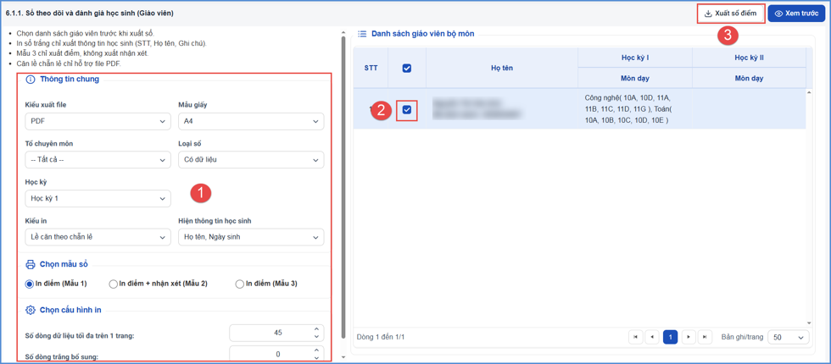
Task: Select page 1 in the pagination
Action: pyautogui.click(x=670, y=337)
